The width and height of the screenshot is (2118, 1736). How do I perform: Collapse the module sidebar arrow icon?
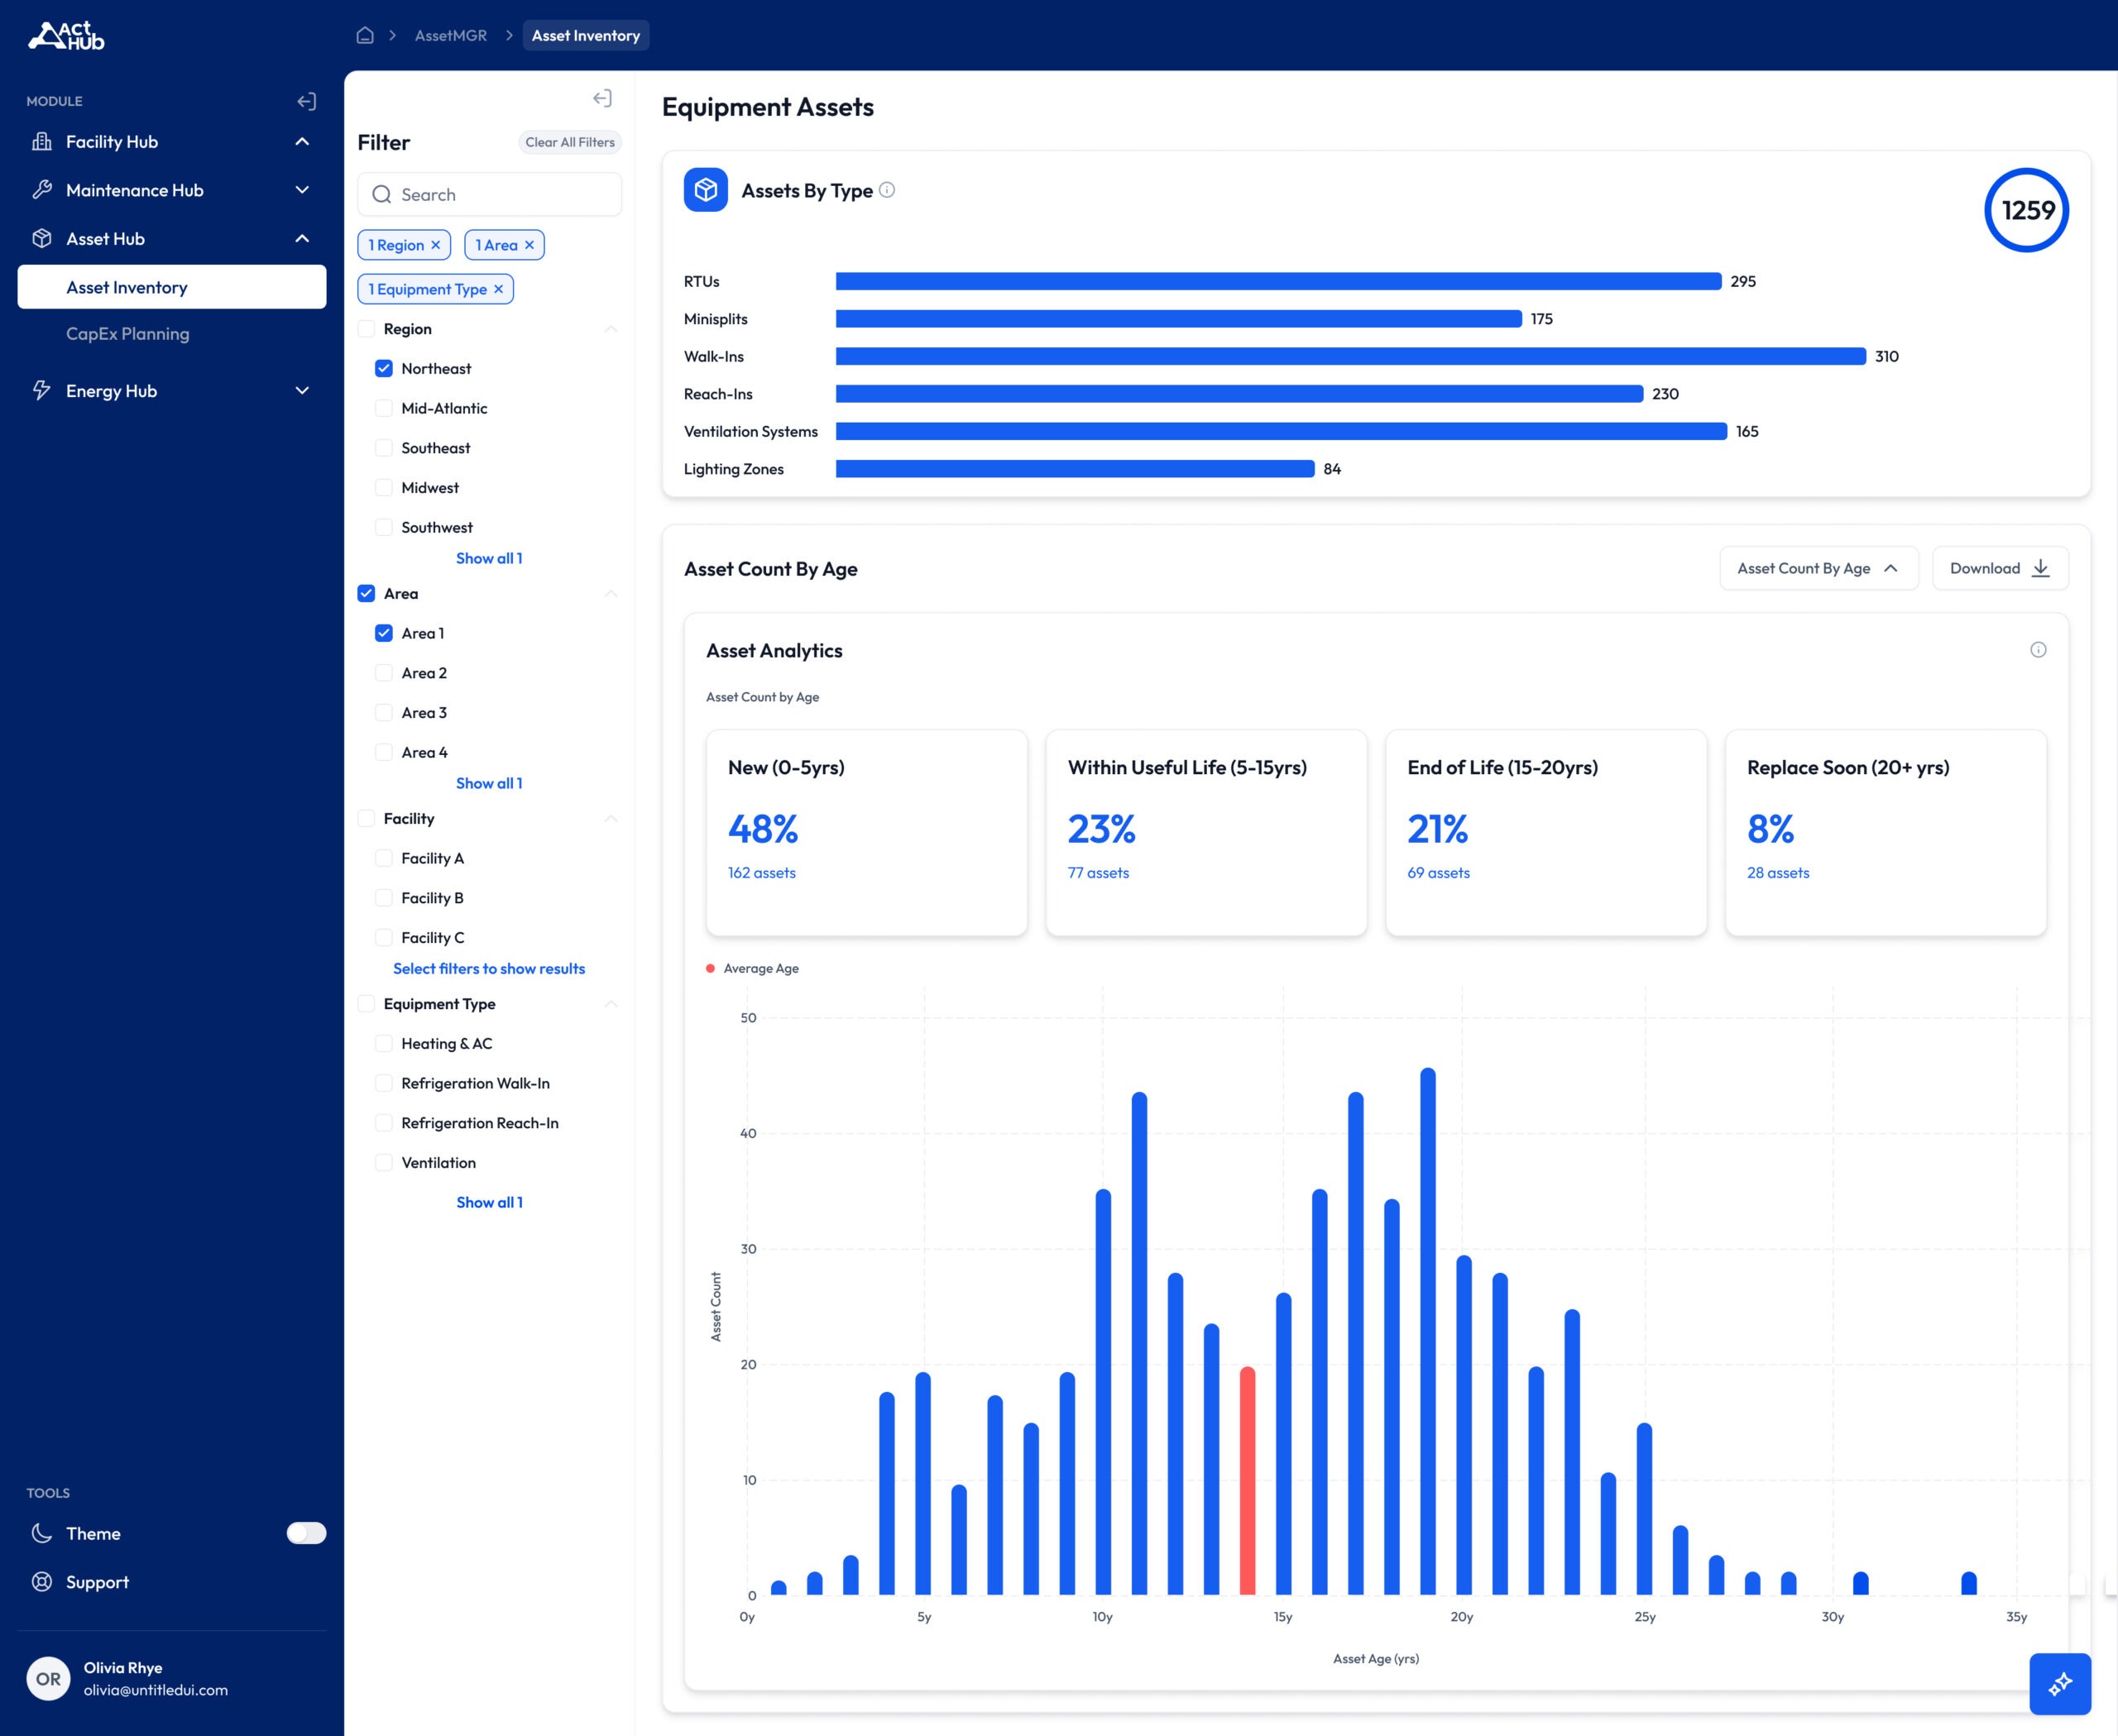point(307,101)
